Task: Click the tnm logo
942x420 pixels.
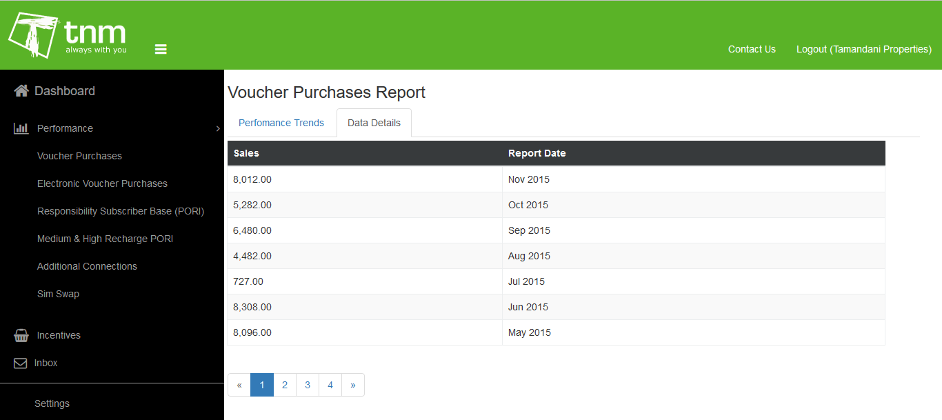Action: (68, 35)
